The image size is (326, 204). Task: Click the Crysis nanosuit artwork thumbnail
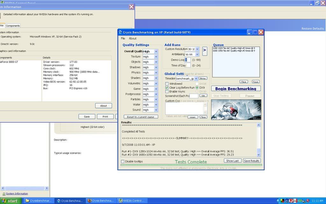click(236, 110)
